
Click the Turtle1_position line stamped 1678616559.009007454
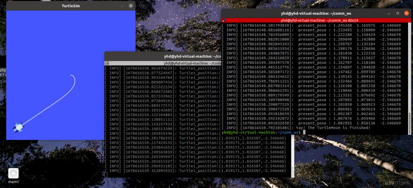[x=163, y=82]
